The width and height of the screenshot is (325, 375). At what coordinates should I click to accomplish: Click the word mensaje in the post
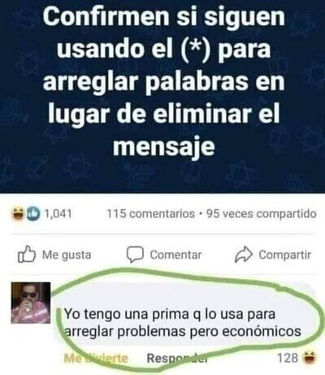tap(164, 146)
